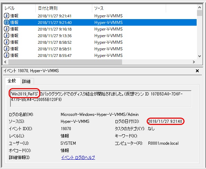Image resolution: width=206 pixels, height=169 pixels.
Task: Close the event 19070 detail pane
Action: (197, 71)
